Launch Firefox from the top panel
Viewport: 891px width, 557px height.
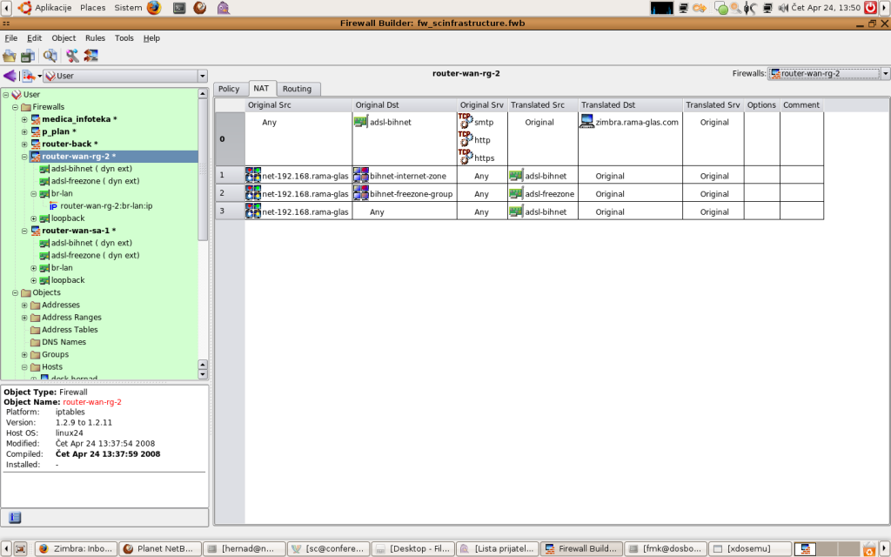[x=154, y=8]
